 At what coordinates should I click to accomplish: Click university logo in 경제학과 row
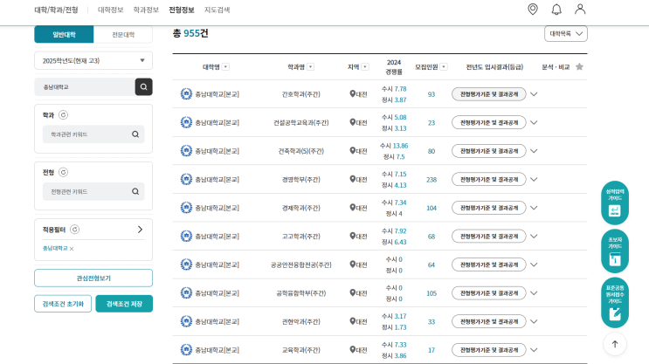186,208
